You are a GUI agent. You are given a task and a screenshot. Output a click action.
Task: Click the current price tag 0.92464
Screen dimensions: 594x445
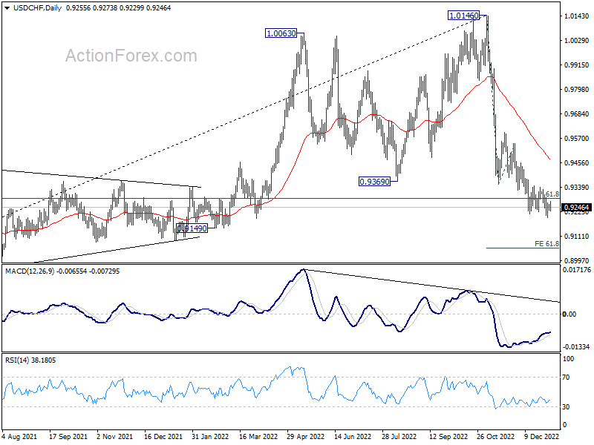coord(576,208)
